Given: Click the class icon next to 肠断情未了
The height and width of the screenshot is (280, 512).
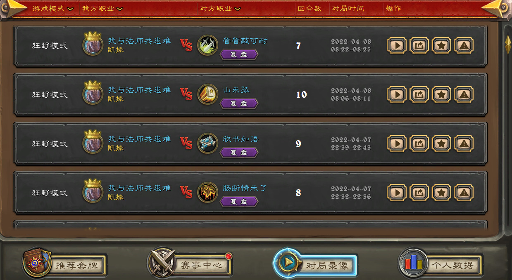Looking at the screenshot, I should click(207, 193).
